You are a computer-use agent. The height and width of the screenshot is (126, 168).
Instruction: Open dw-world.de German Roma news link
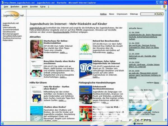144,48
